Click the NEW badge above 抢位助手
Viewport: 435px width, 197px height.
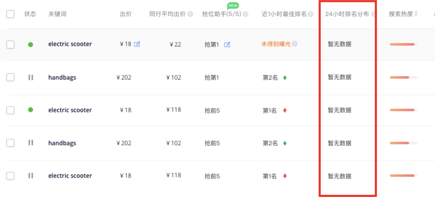point(233,5)
